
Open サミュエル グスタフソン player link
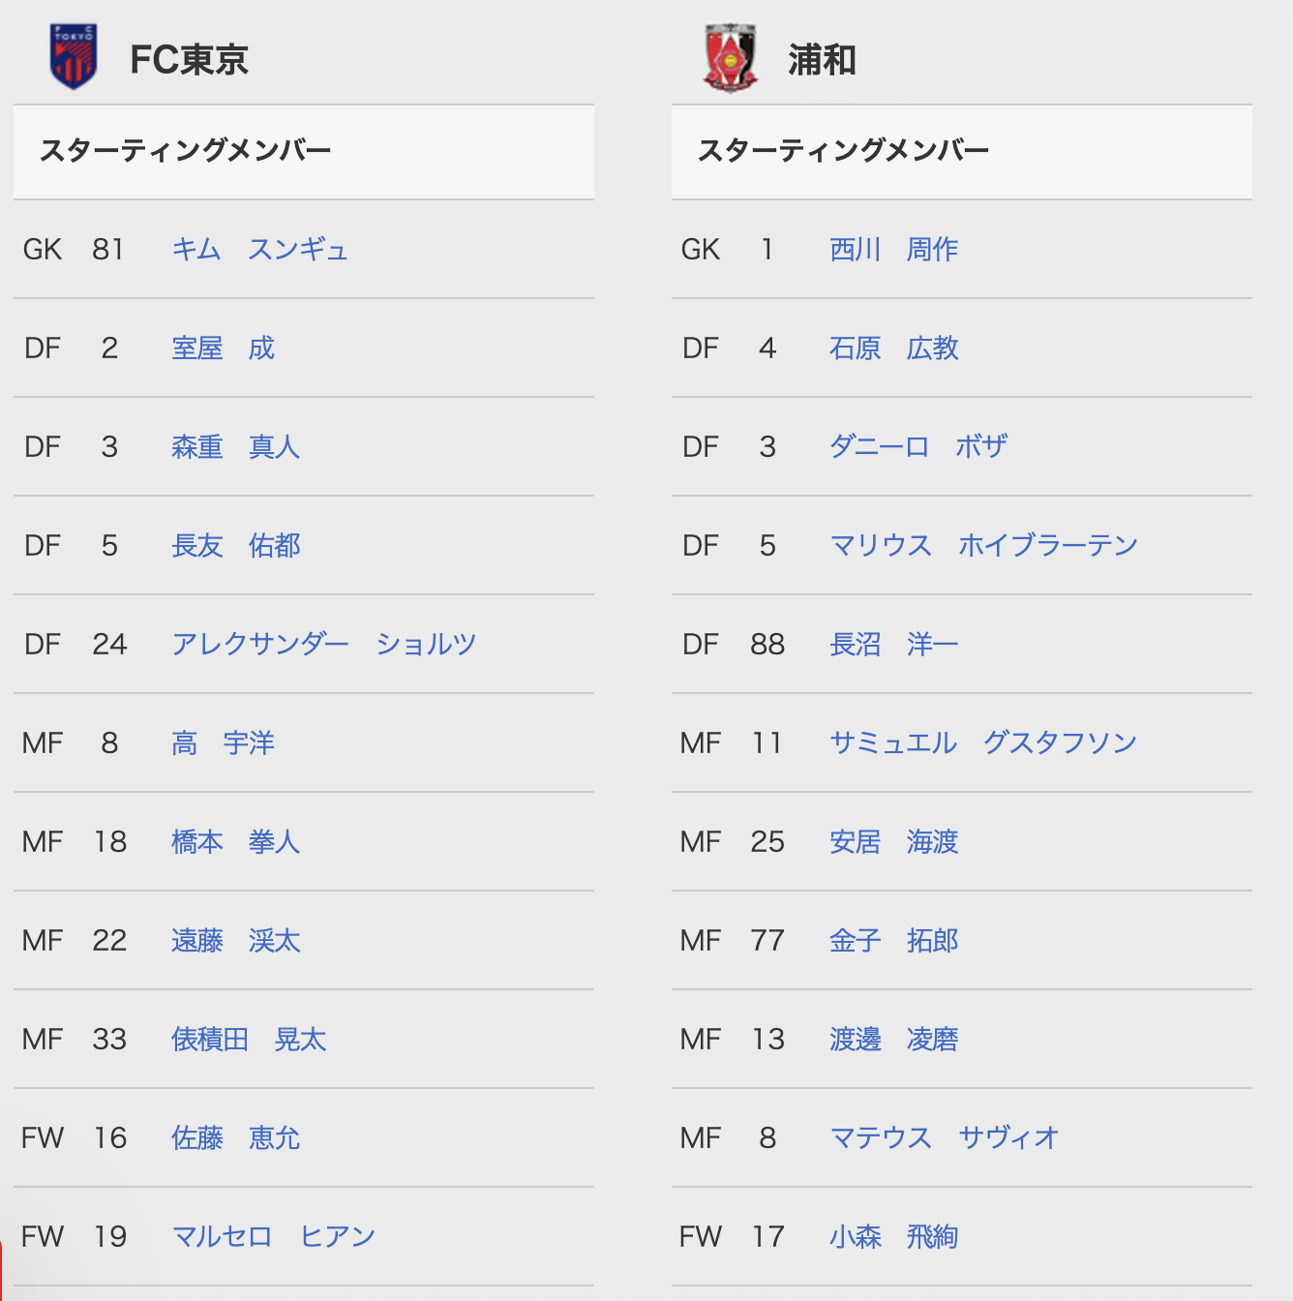pos(983,743)
